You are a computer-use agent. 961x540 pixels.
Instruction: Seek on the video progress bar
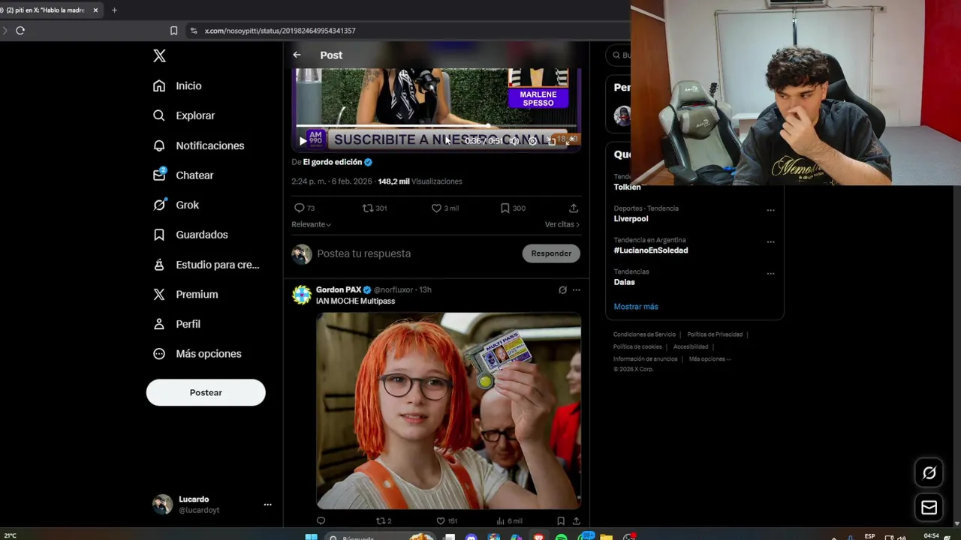[x=436, y=126]
